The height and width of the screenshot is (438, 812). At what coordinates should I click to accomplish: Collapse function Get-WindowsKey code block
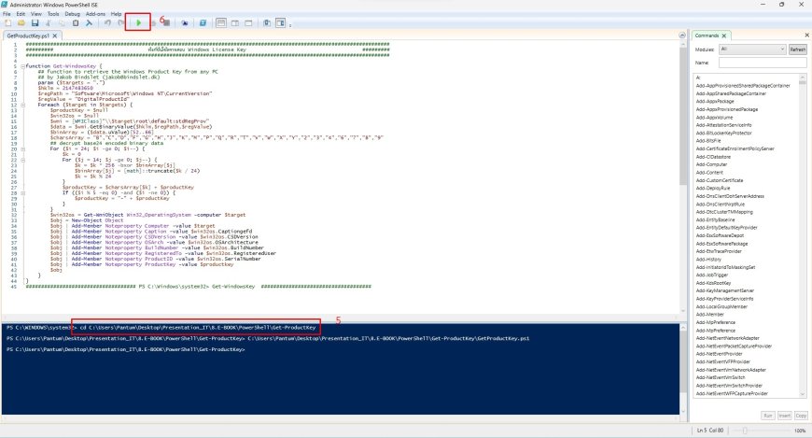click(22, 66)
